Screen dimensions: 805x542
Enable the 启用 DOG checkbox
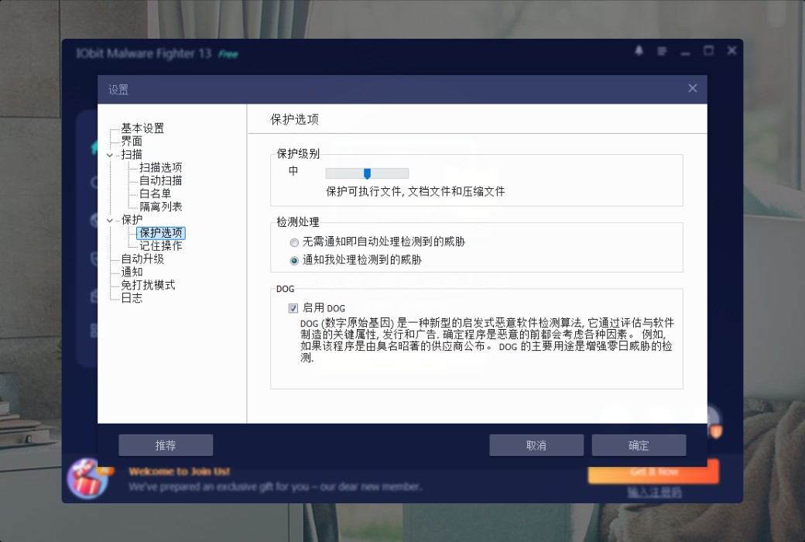(293, 307)
